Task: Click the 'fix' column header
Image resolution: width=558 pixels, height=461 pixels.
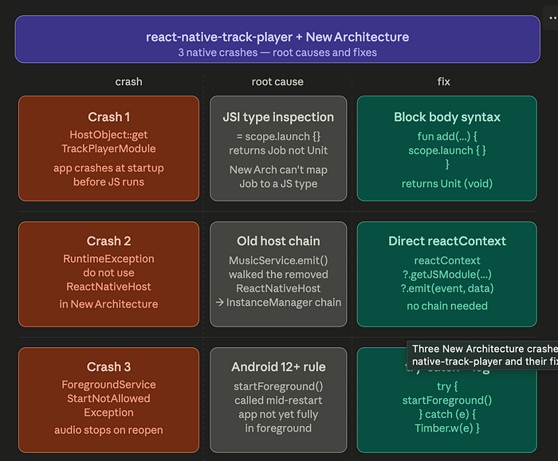Action: click(444, 82)
